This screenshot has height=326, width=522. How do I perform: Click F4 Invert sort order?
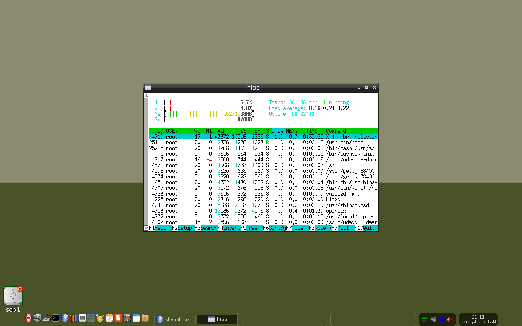(x=229, y=228)
